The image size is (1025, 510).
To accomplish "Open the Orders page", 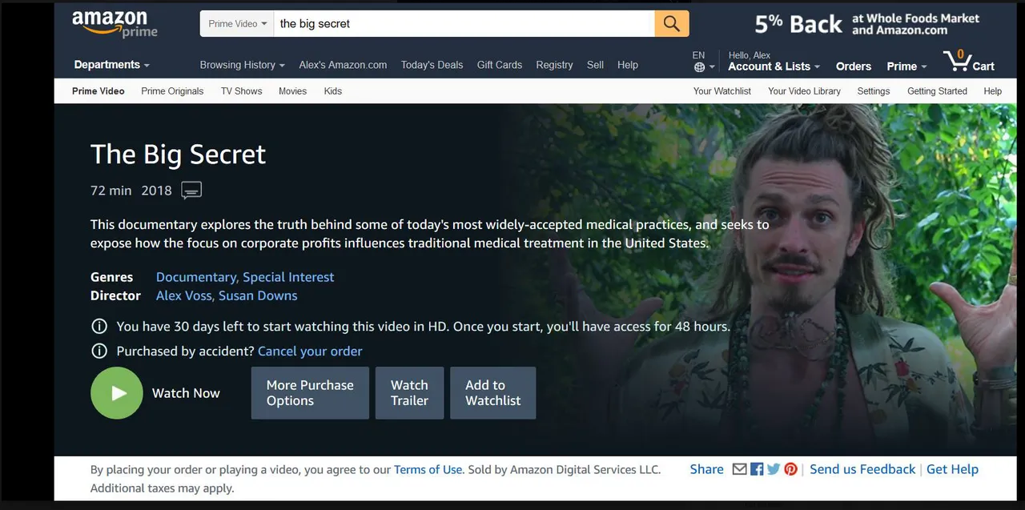I will tap(854, 66).
